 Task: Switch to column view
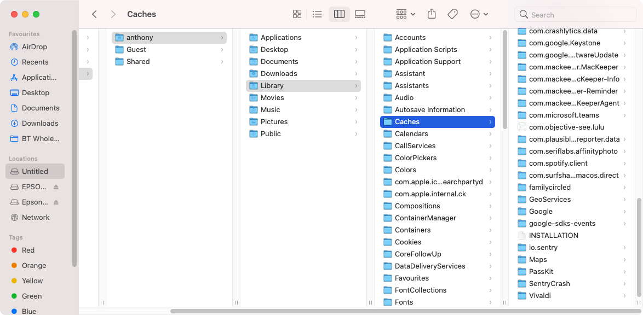(339, 14)
